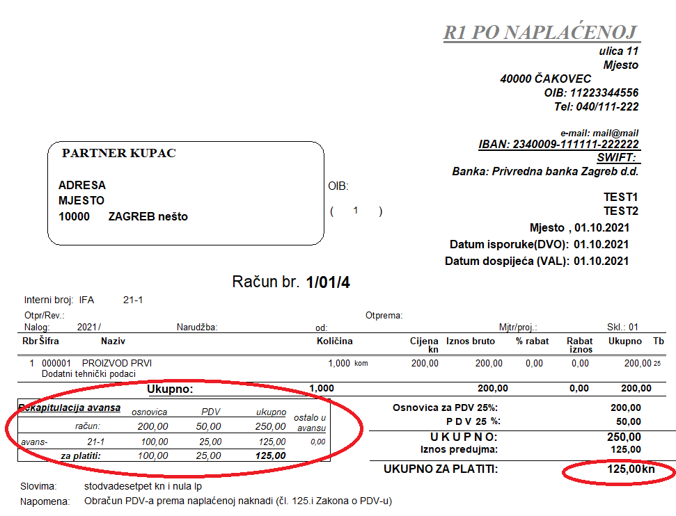The image size is (676, 516).
Task: Select the Datum isporuke(DVO) line
Action: [539, 245]
